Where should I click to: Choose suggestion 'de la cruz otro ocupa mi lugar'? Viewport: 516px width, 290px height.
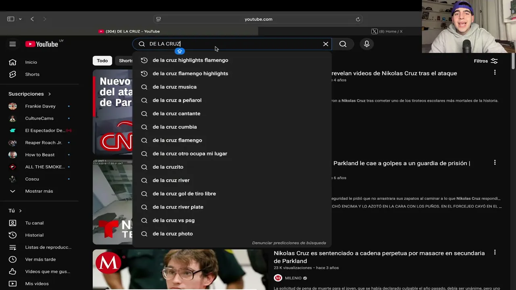232,153
